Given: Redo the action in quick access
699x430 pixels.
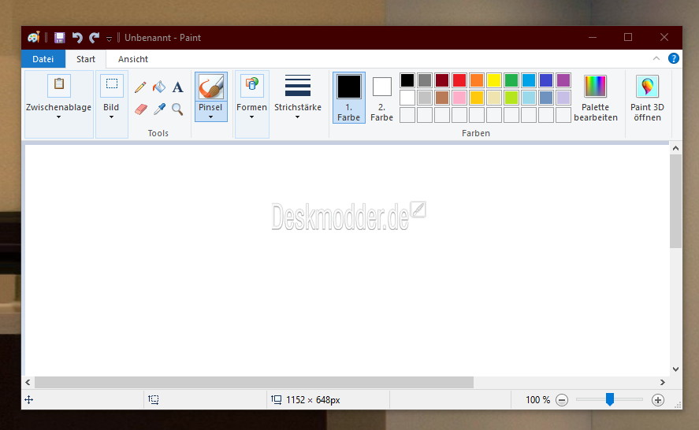Looking at the screenshot, I should [x=94, y=38].
